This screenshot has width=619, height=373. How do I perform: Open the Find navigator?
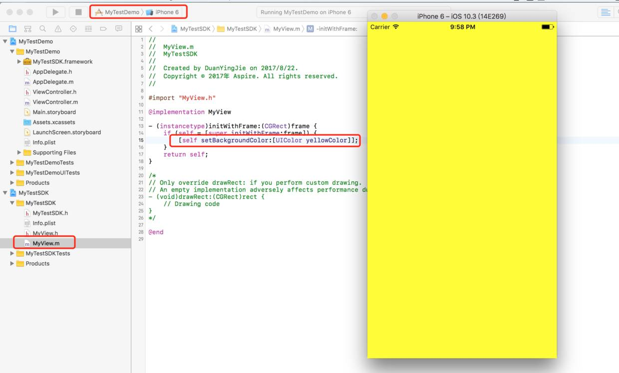pos(43,29)
